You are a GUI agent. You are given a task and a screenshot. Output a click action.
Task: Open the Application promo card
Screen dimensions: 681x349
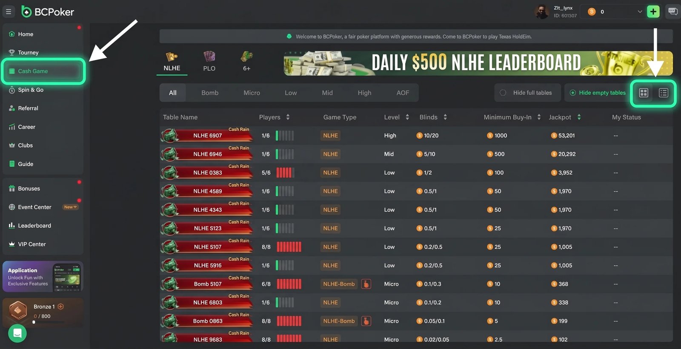point(43,277)
